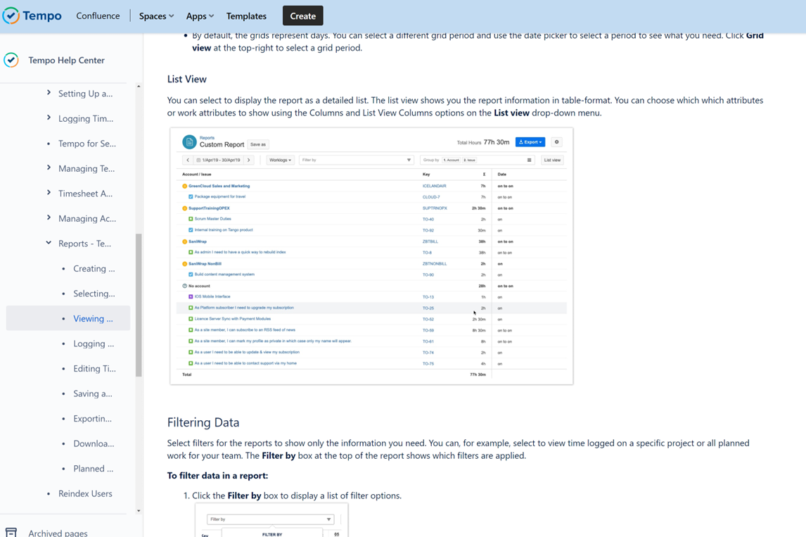Open Templates from the top navigation
Image resolution: width=806 pixels, height=537 pixels.
click(x=246, y=16)
